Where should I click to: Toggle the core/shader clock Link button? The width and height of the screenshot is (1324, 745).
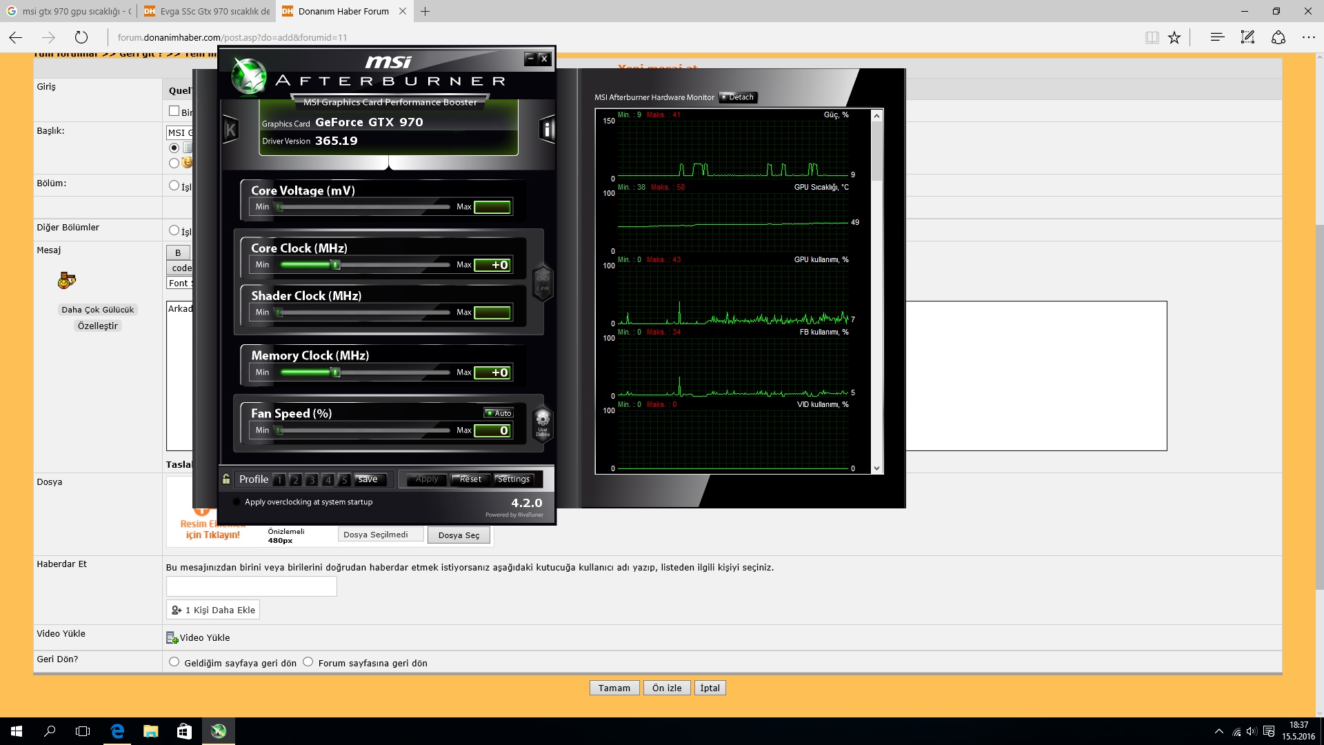point(543,283)
